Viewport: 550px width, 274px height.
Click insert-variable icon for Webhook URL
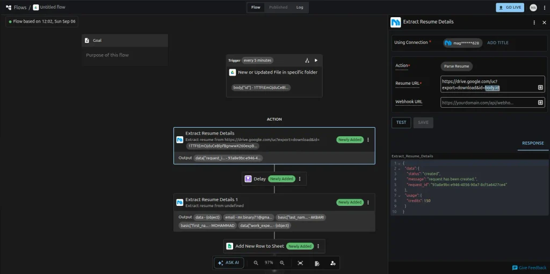(x=540, y=102)
